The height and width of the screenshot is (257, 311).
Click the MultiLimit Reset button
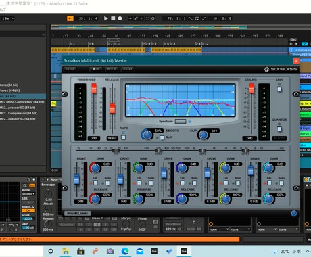(128, 69)
